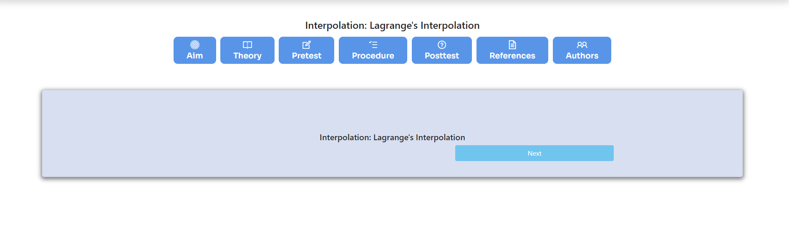Click the target icon above Aim
The image size is (789, 232).
tap(195, 45)
